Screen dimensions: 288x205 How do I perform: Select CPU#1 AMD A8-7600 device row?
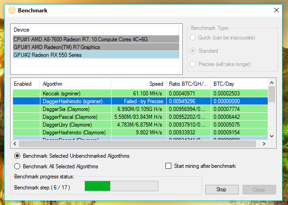click(x=96, y=39)
